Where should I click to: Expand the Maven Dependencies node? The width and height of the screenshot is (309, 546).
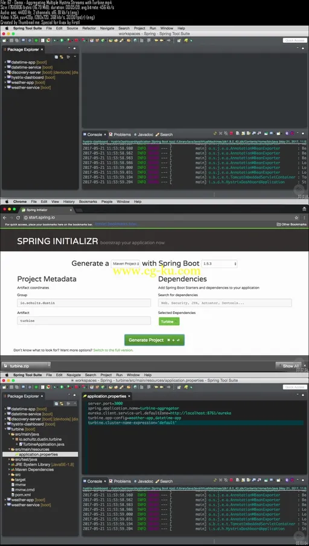click(9, 470)
